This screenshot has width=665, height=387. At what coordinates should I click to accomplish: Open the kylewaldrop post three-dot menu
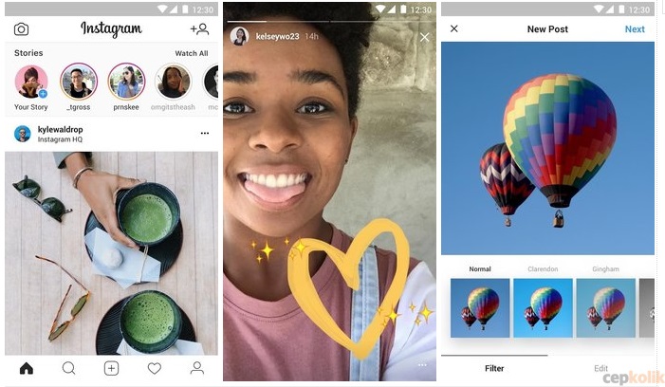point(205,133)
